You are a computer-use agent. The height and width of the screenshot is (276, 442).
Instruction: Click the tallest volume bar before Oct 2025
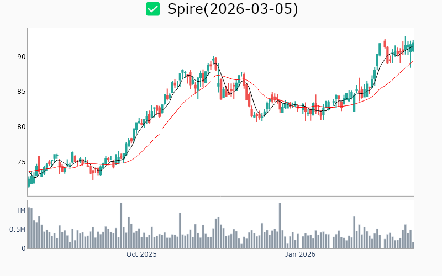coord(121,226)
